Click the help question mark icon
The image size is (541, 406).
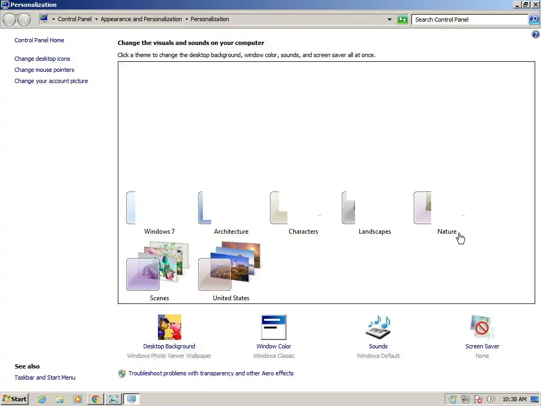click(x=536, y=34)
